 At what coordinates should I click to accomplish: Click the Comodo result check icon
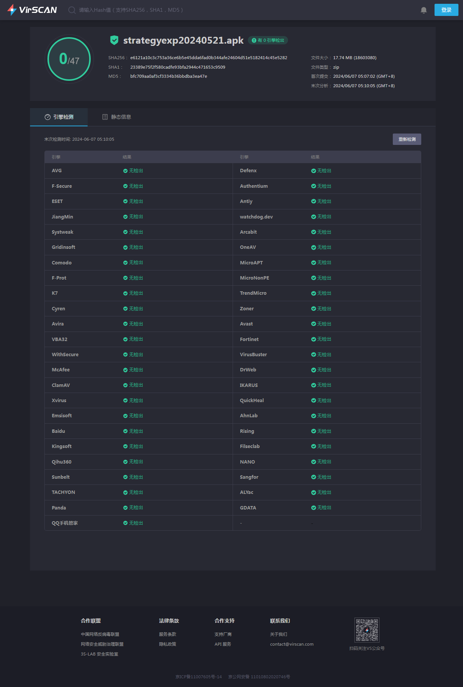coord(125,263)
